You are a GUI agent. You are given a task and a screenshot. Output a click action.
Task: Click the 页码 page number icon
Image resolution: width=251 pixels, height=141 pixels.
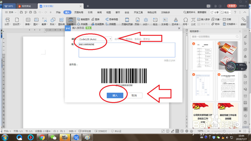coord(138,21)
